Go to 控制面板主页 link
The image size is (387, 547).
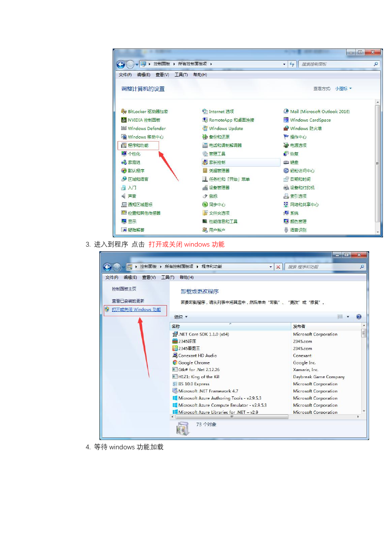[124, 289]
